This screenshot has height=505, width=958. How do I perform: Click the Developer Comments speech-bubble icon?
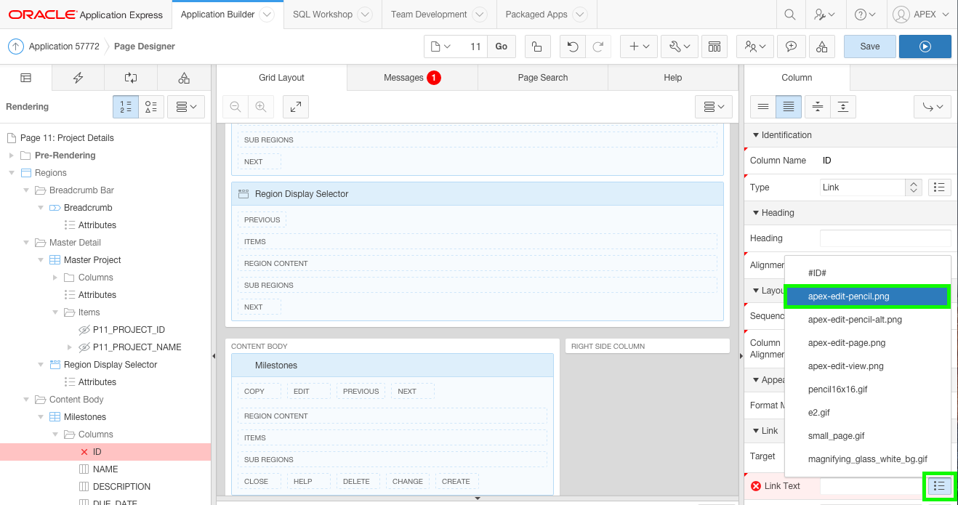pos(791,47)
